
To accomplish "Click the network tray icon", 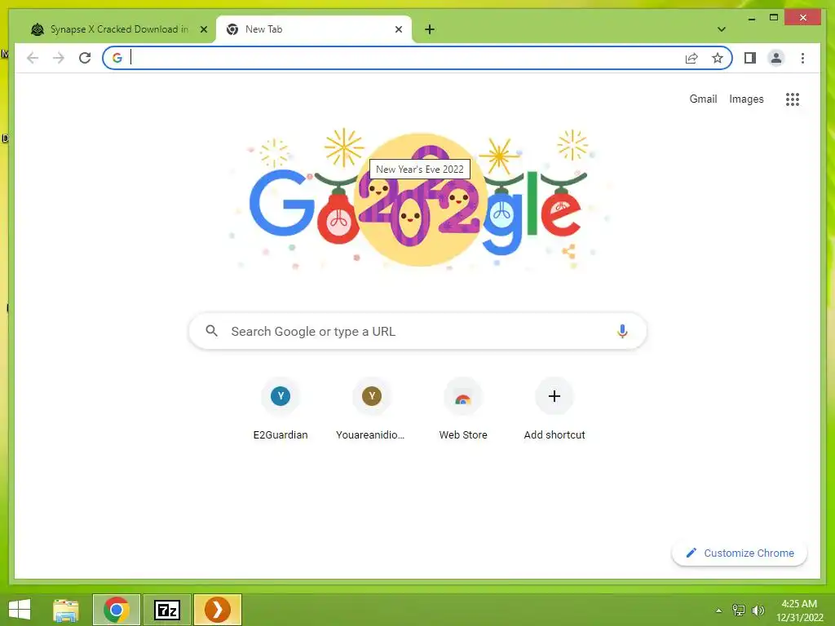I will (x=739, y=611).
